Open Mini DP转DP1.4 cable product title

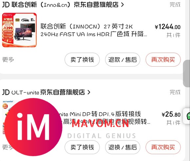(x=104, y=118)
